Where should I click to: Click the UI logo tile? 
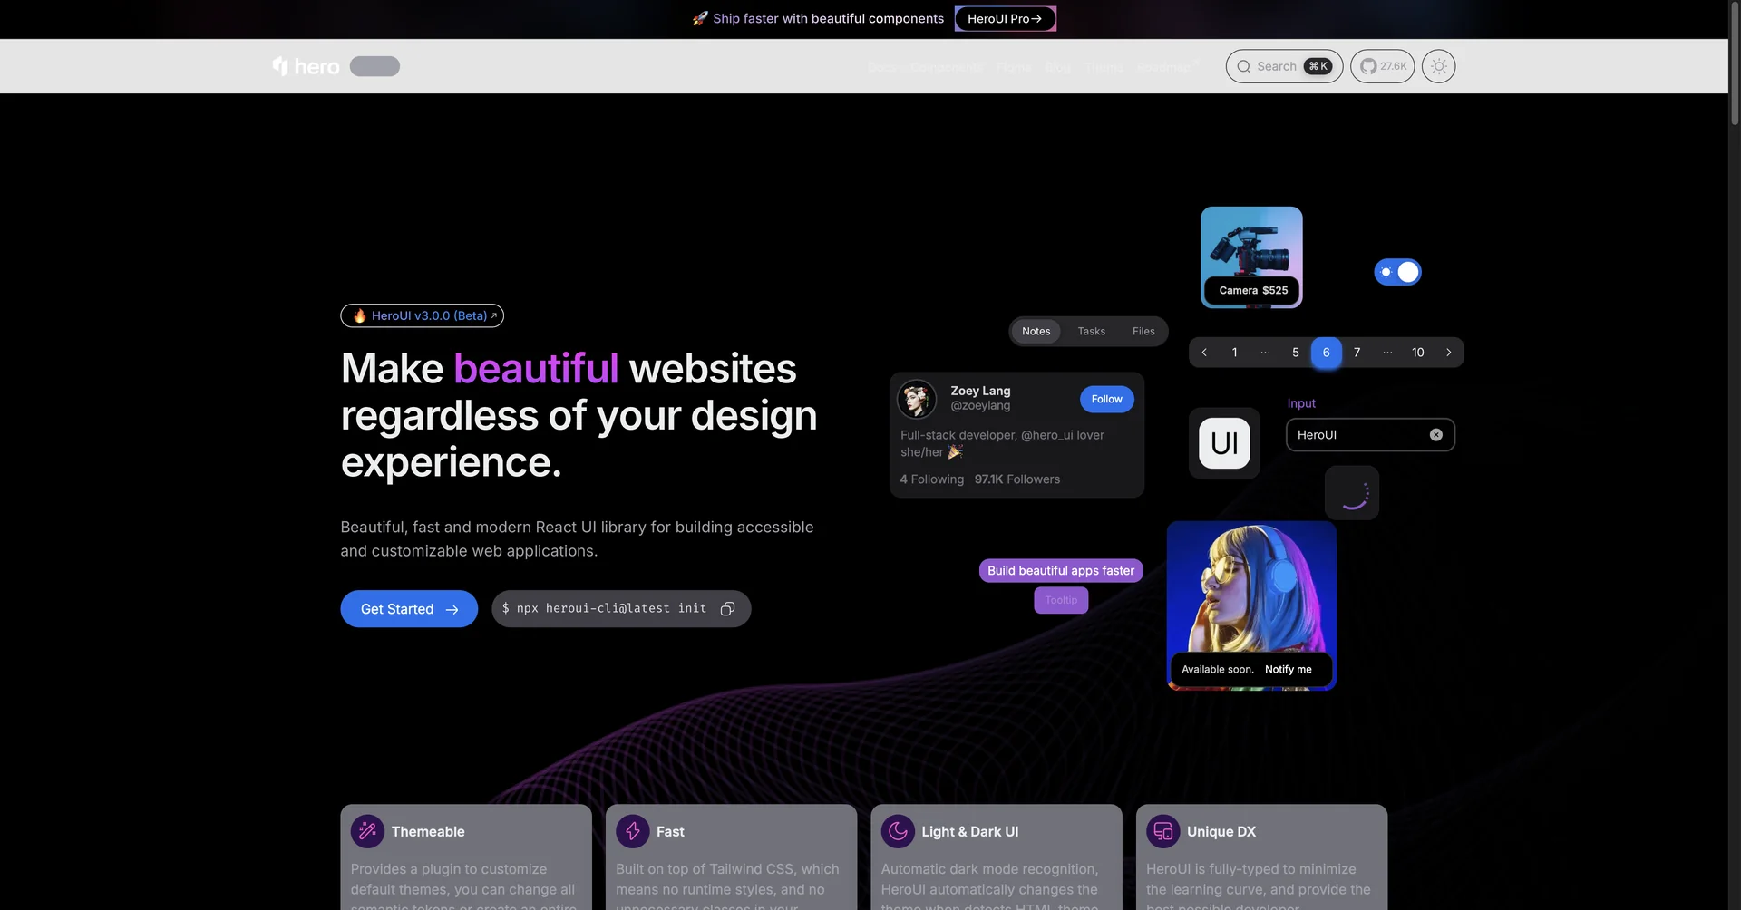click(x=1224, y=443)
